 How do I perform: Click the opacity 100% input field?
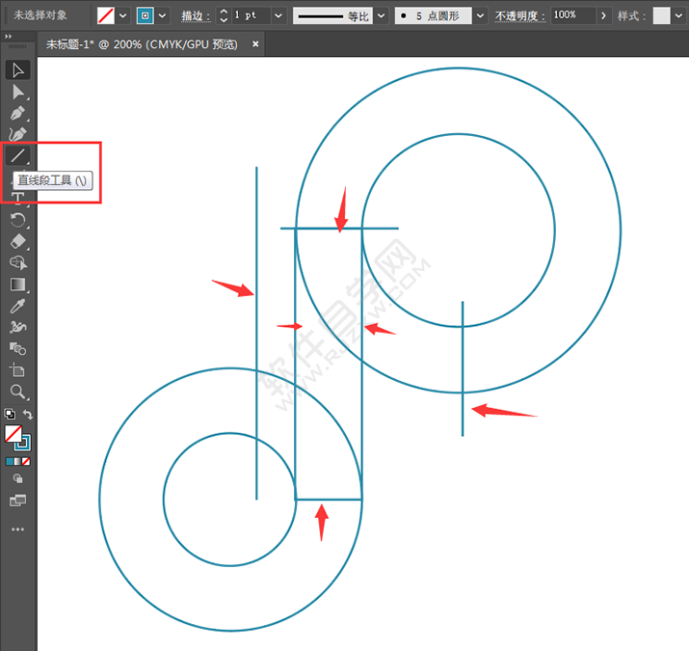click(572, 15)
